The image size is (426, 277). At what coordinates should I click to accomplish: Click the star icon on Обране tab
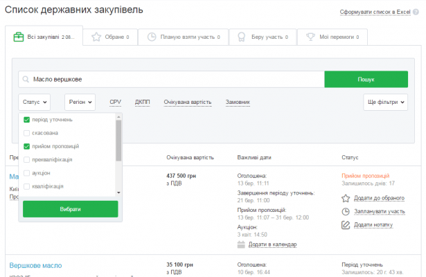click(x=97, y=37)
